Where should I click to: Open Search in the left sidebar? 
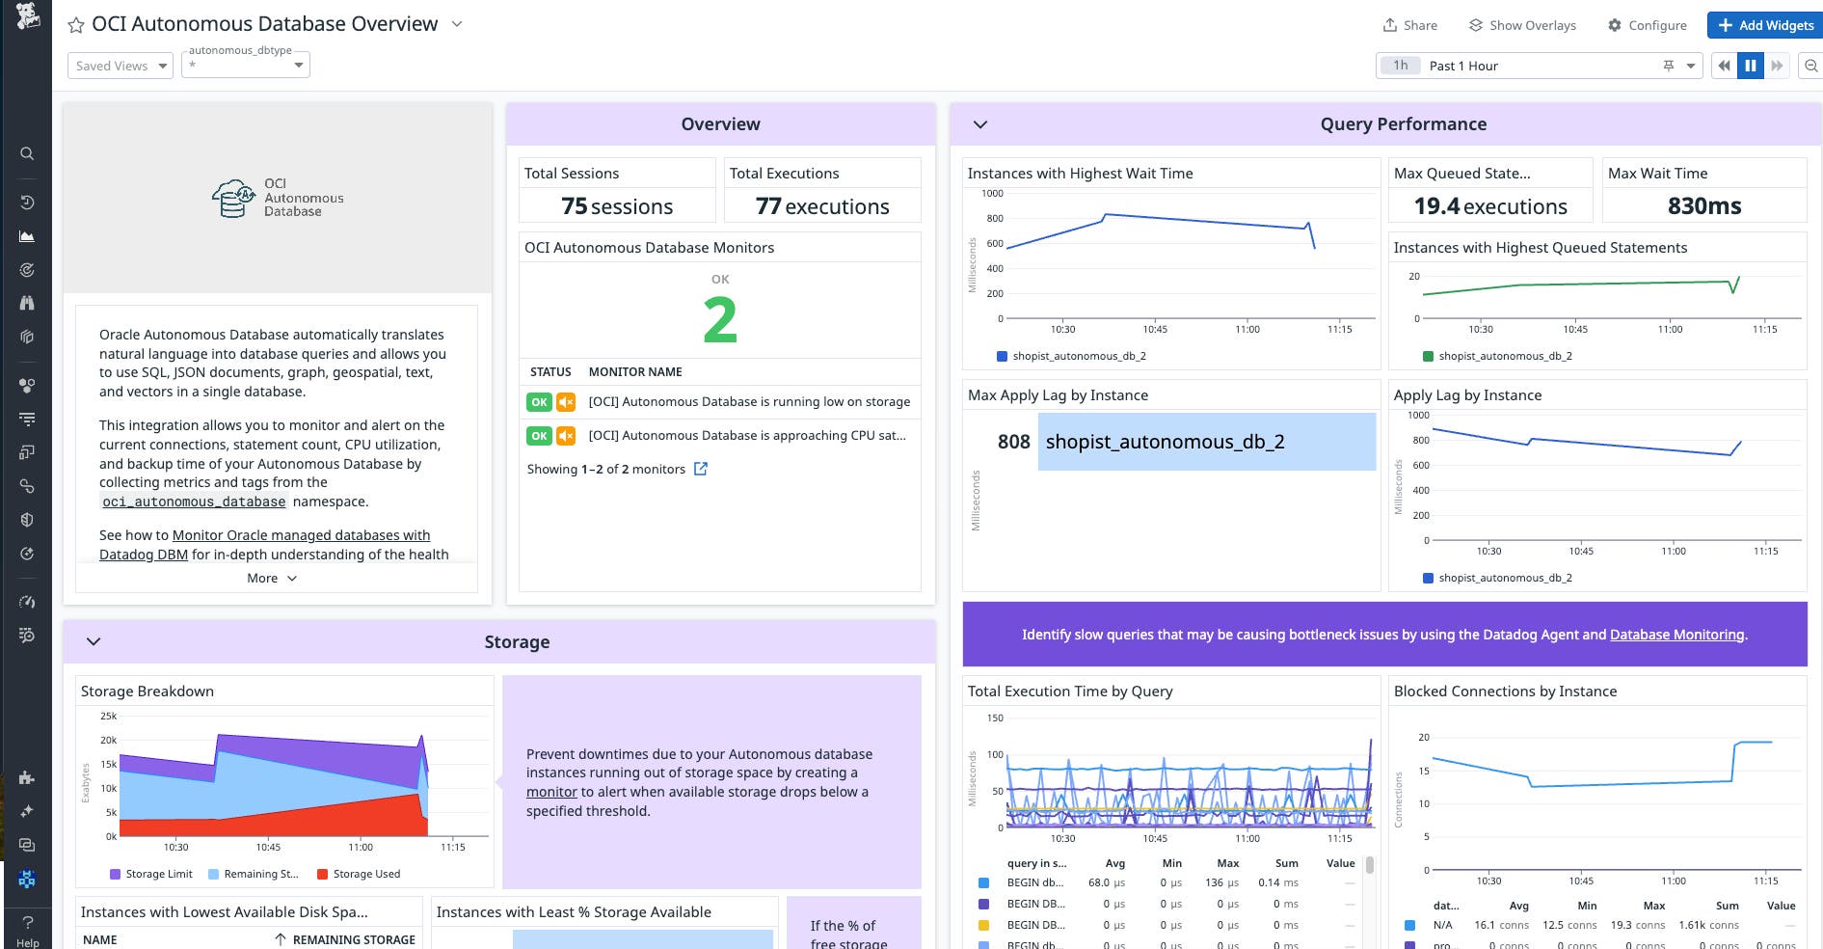(x=27, y=153)
